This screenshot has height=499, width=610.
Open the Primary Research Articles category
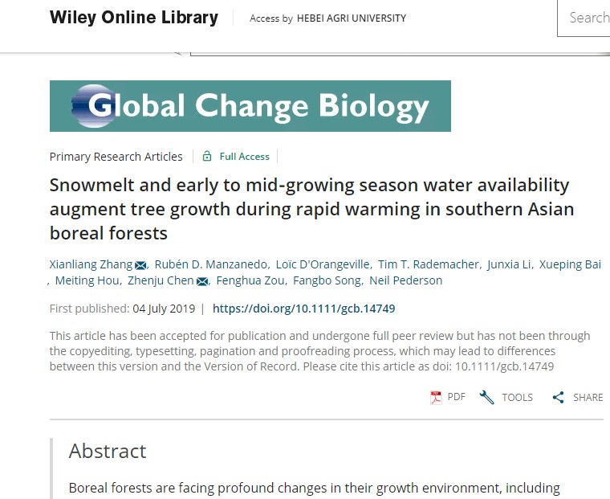point(116,157)
